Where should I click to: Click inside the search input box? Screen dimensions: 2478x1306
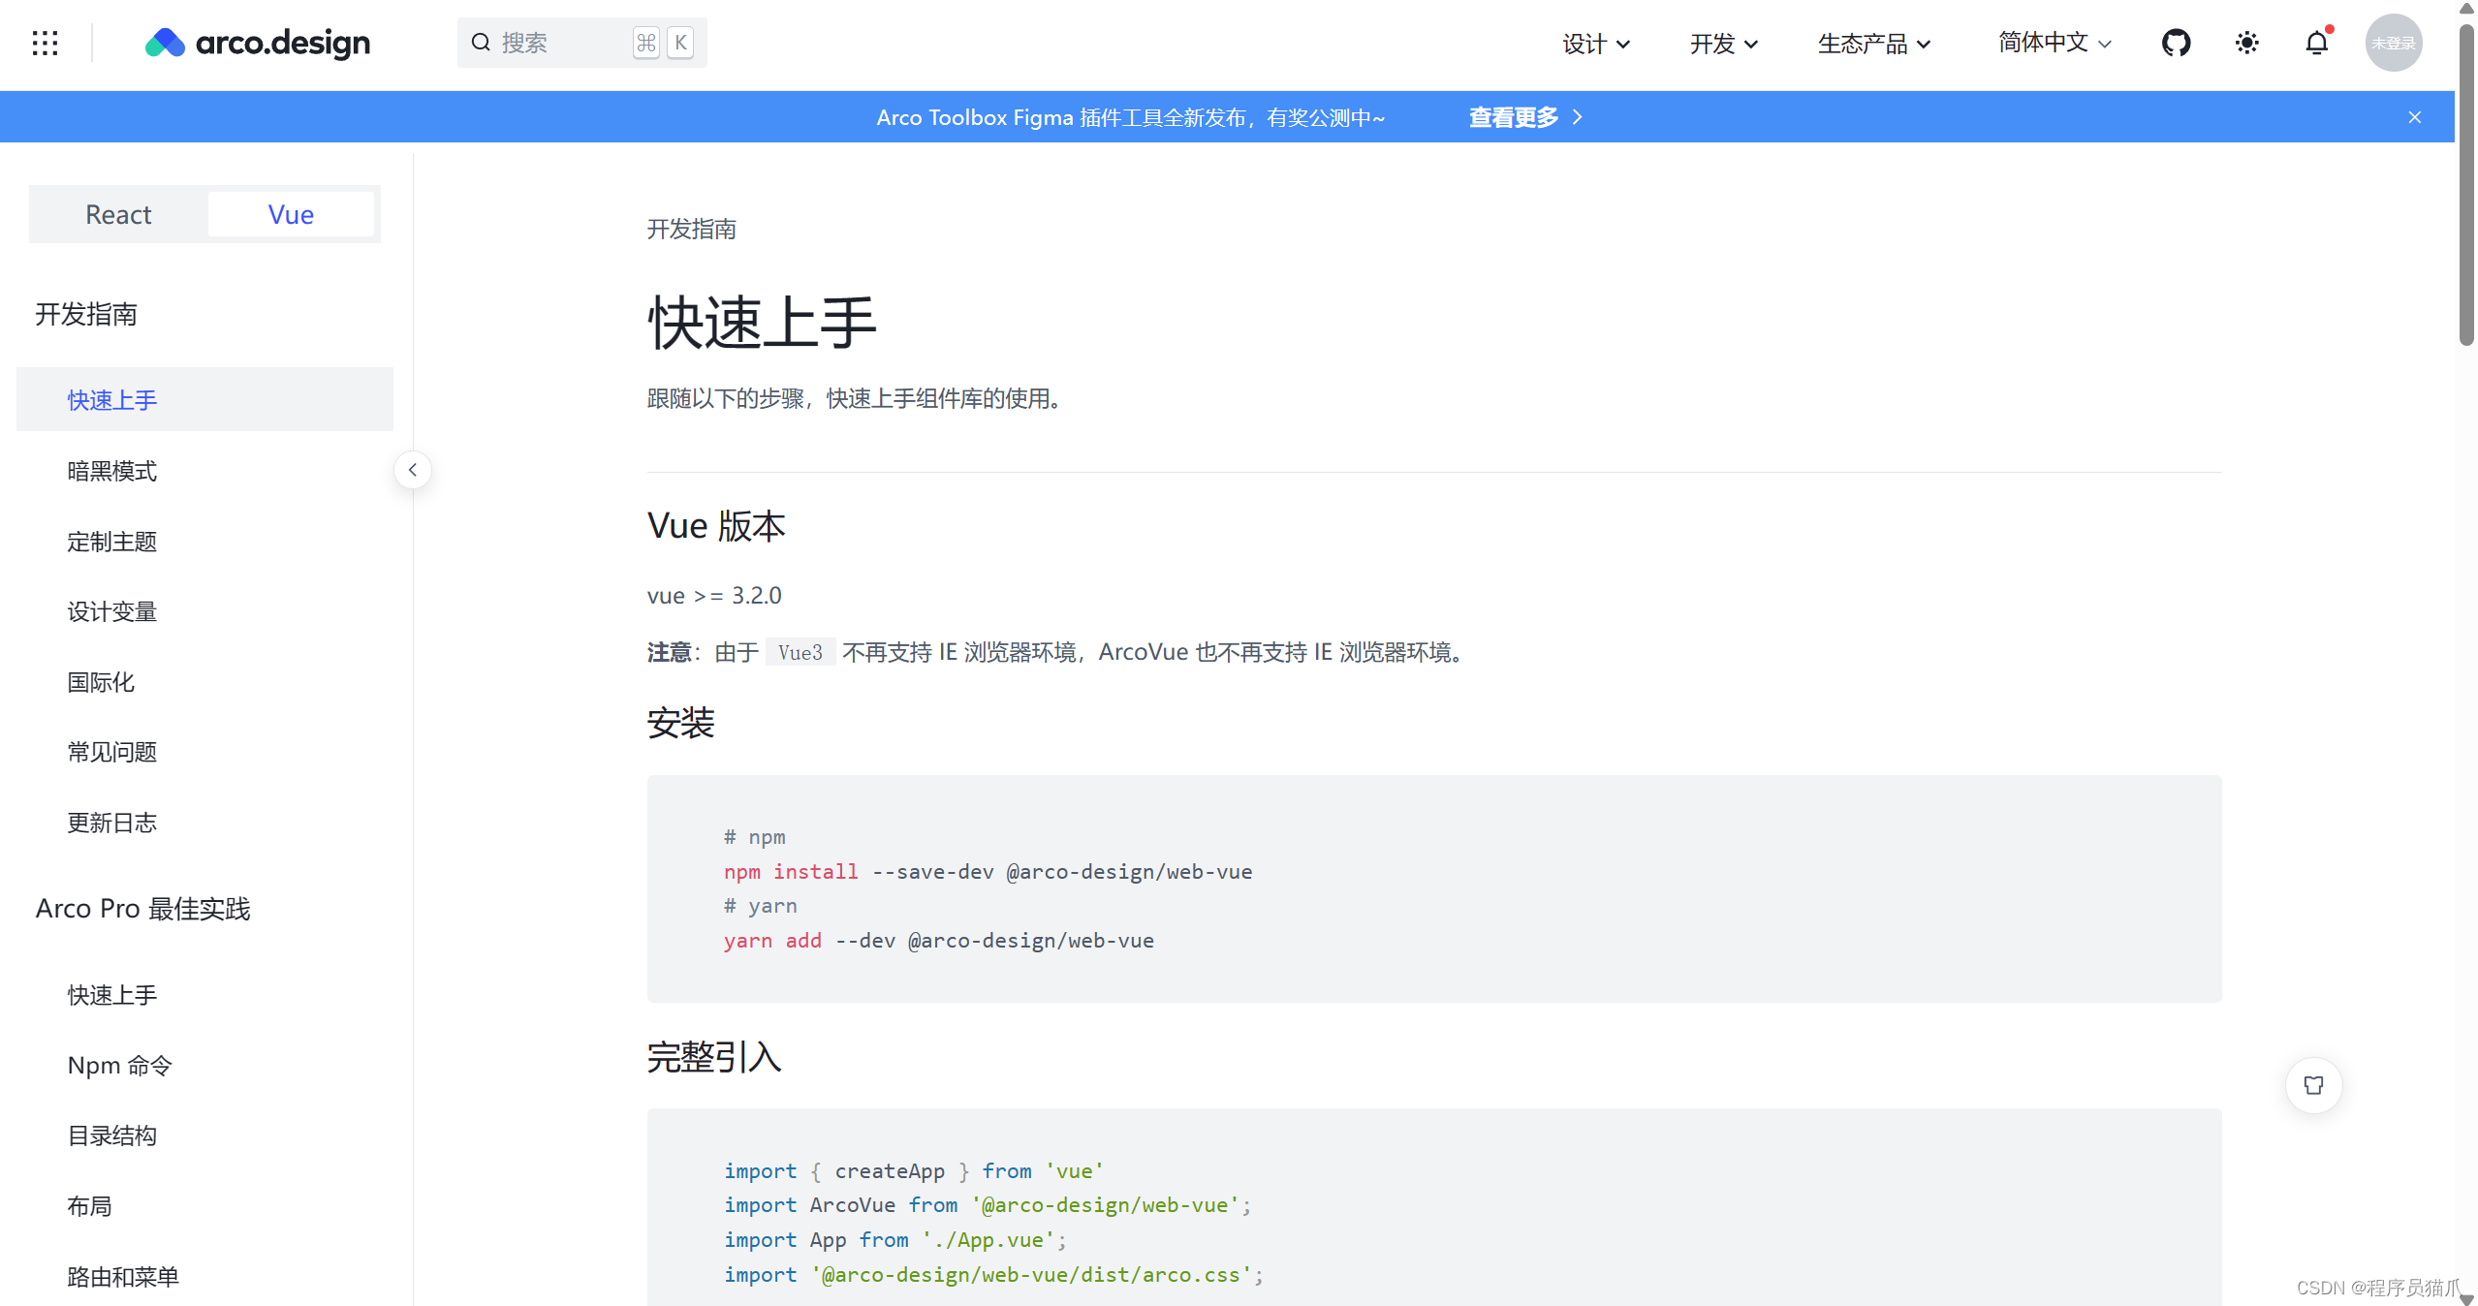[557, 43]
